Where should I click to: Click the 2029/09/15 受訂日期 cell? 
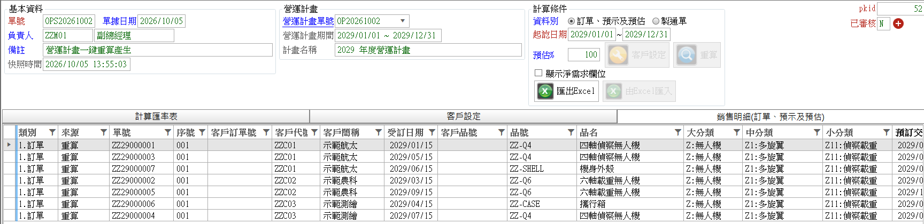click(411, 192)
